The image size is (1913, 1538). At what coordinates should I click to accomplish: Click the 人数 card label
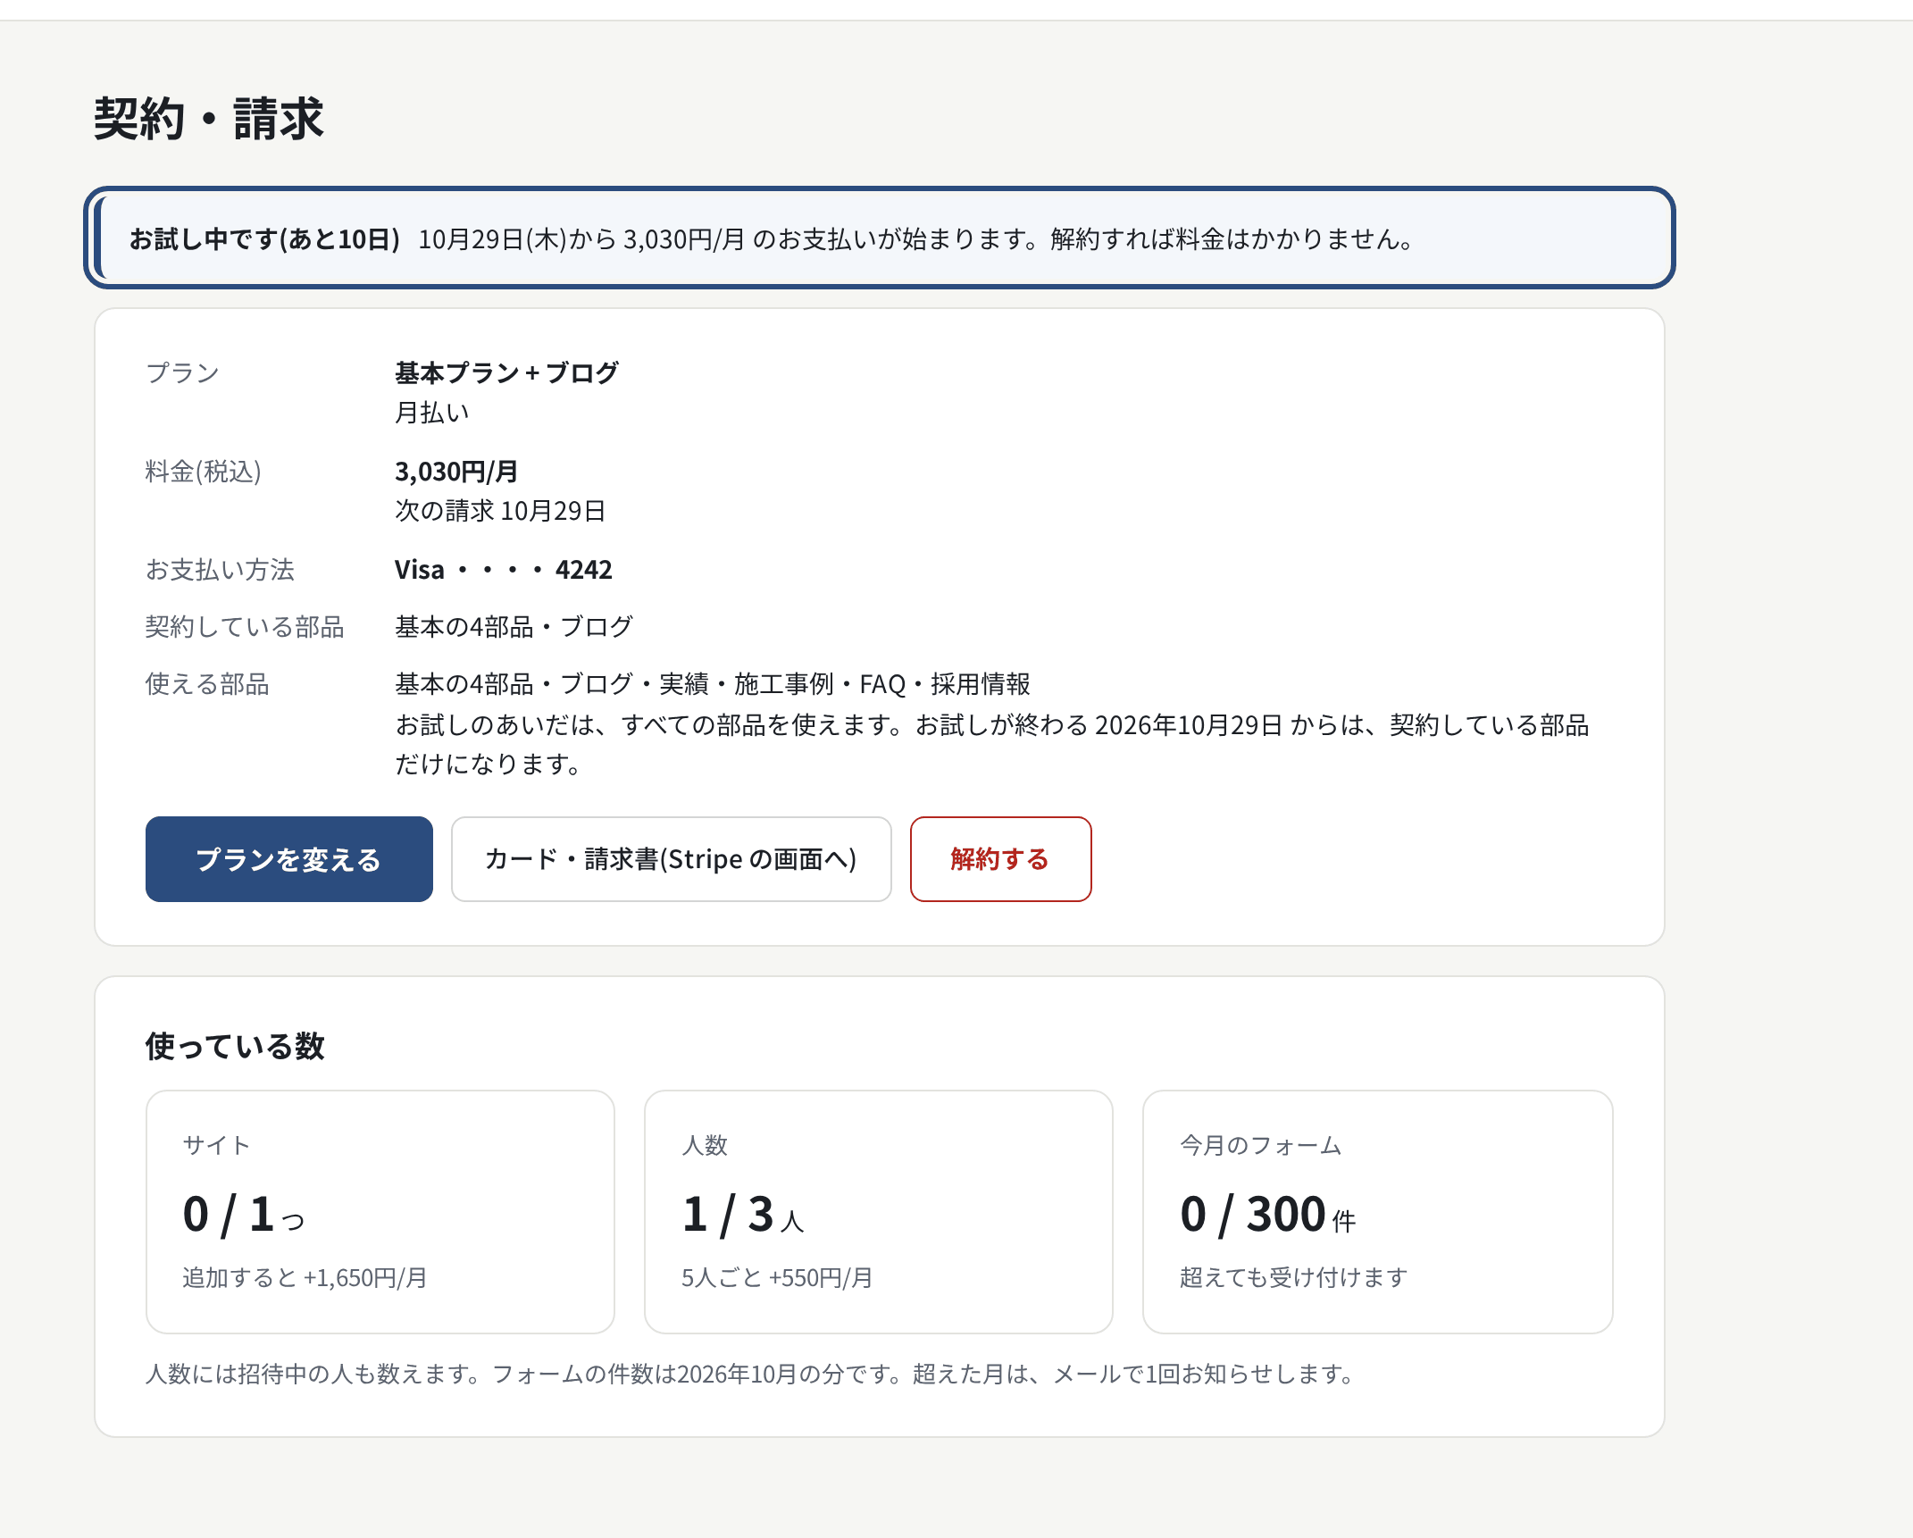[x=705, y=1146]
